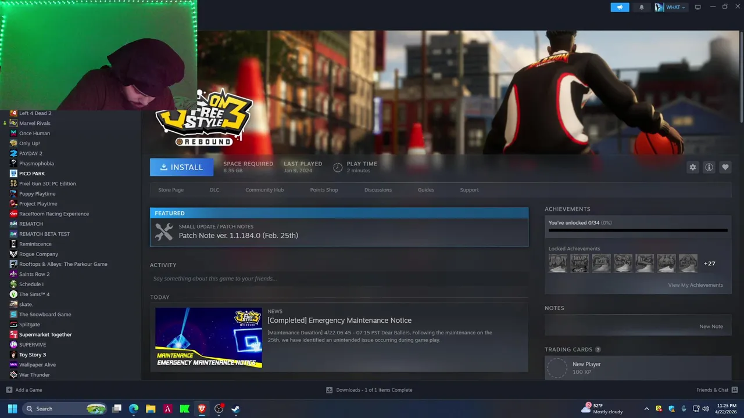Open Trading Cards help question mark
Screen dimensions: 744x418
tap(598, 349)
